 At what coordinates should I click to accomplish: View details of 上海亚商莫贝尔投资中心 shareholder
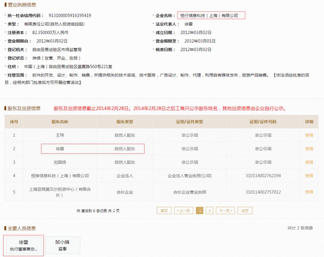309,192
